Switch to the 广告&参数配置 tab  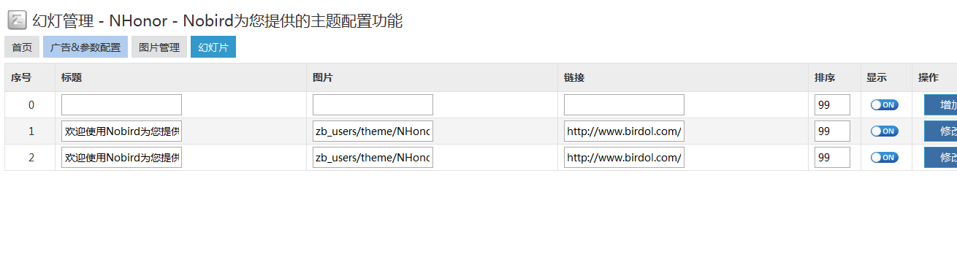85,47
